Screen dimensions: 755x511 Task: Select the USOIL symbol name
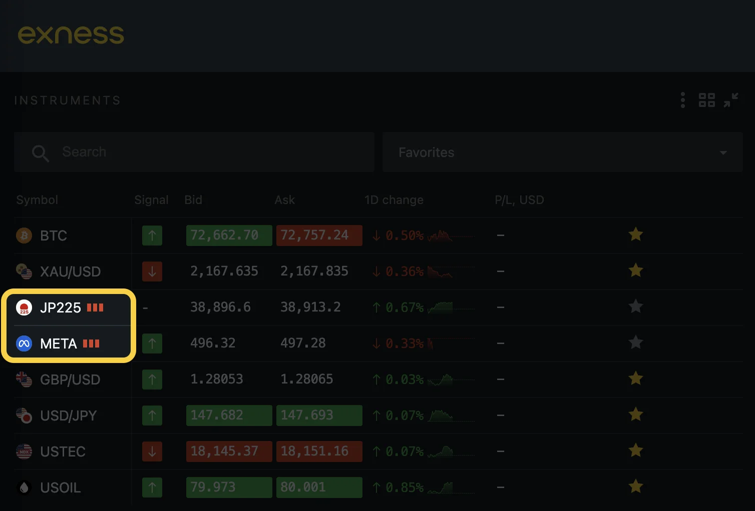pyautogui.click(x=61, y=487)
